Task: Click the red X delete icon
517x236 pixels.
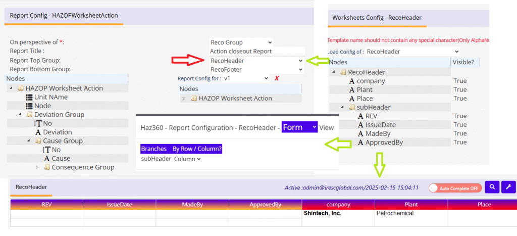Action: point(276,78)
